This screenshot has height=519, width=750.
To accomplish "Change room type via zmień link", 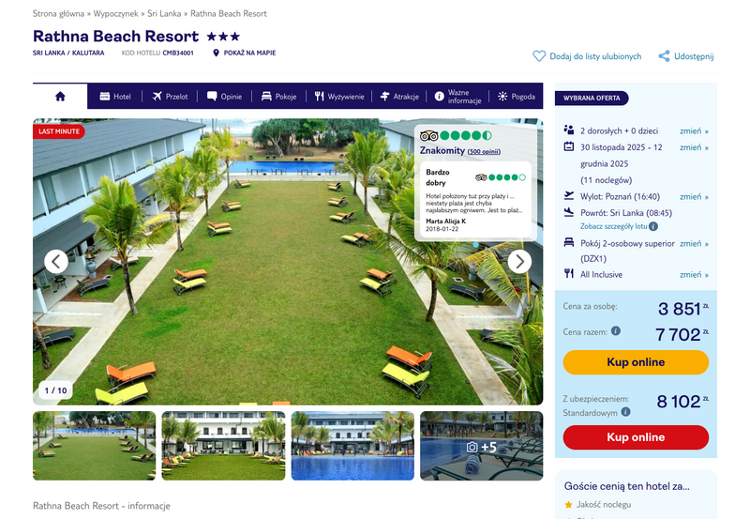I will (x=694, y=243).
